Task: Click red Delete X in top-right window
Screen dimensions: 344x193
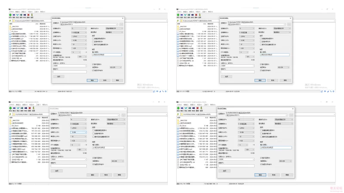Action: [x=196, y=15]
